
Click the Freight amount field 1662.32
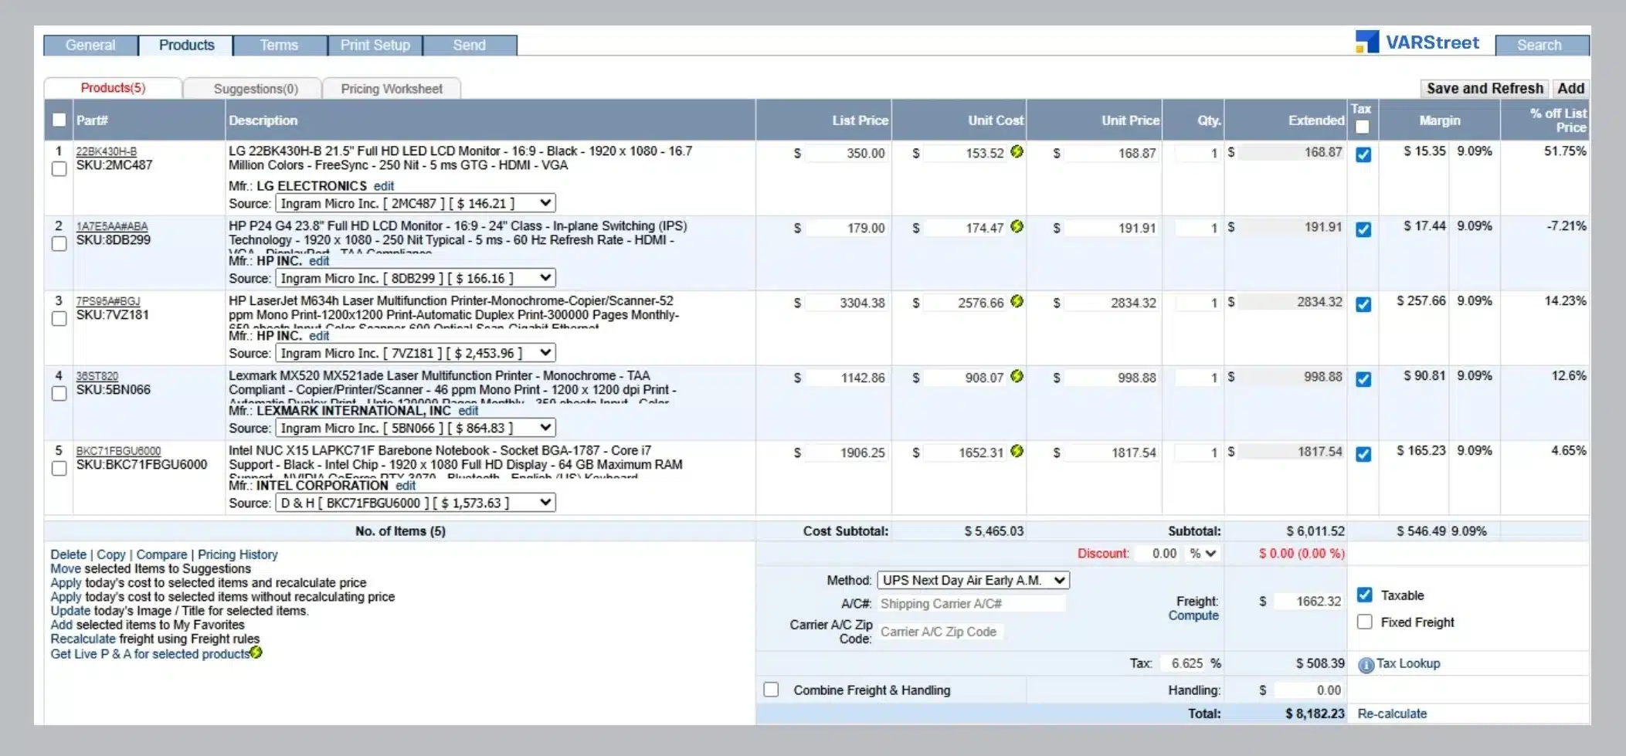(x=1309, y=601)
